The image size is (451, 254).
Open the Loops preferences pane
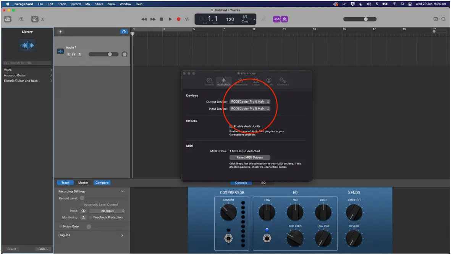coord(256,80)
